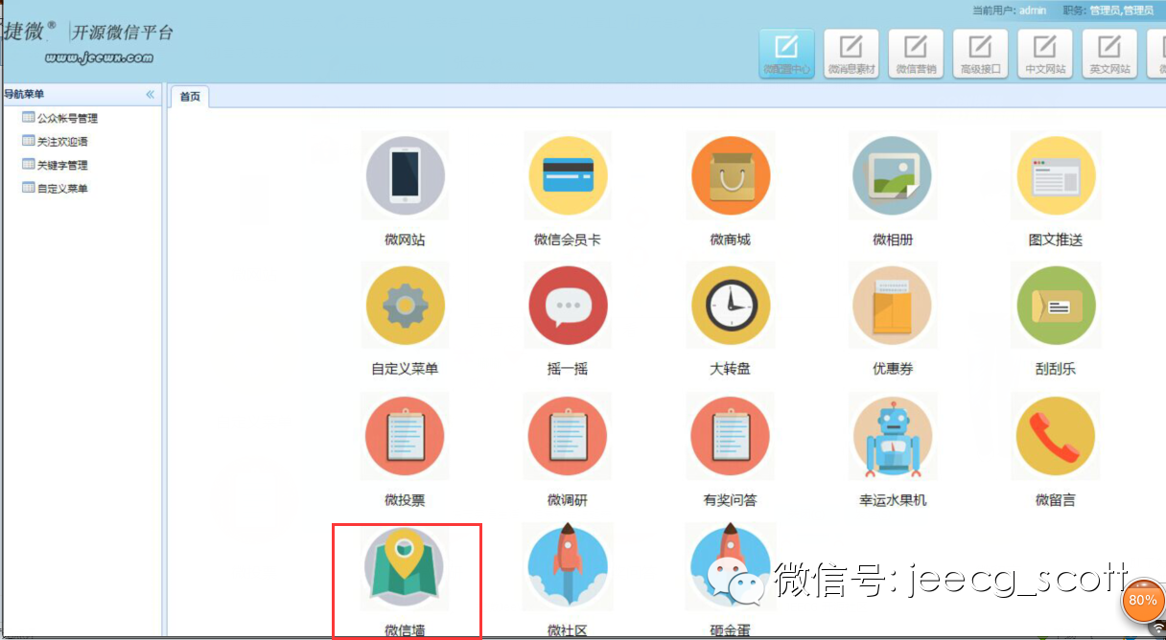Open the 砸金蛋 rocket icon
This screenshot has height=640, width=1166.
coord(731,567)
